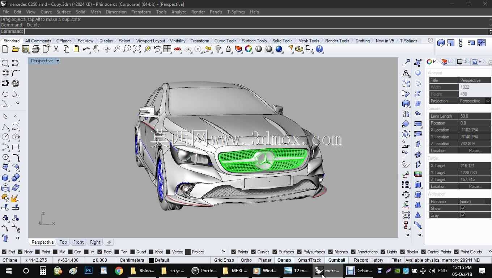Click the New file icon
The width and height of the screenshot is (492, 278).
point(5,49)
